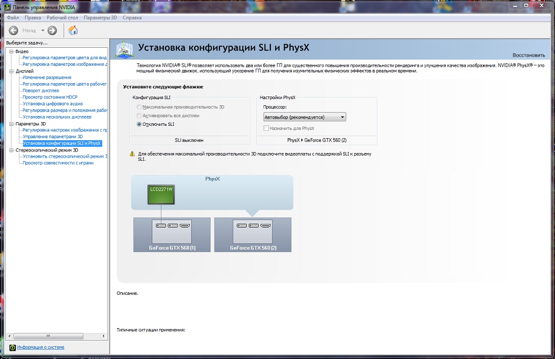Collapse the 'Параметры 3D' tree node
Image resolution: width=555 pixels, height=359 pixels.
tap(11, 124)
